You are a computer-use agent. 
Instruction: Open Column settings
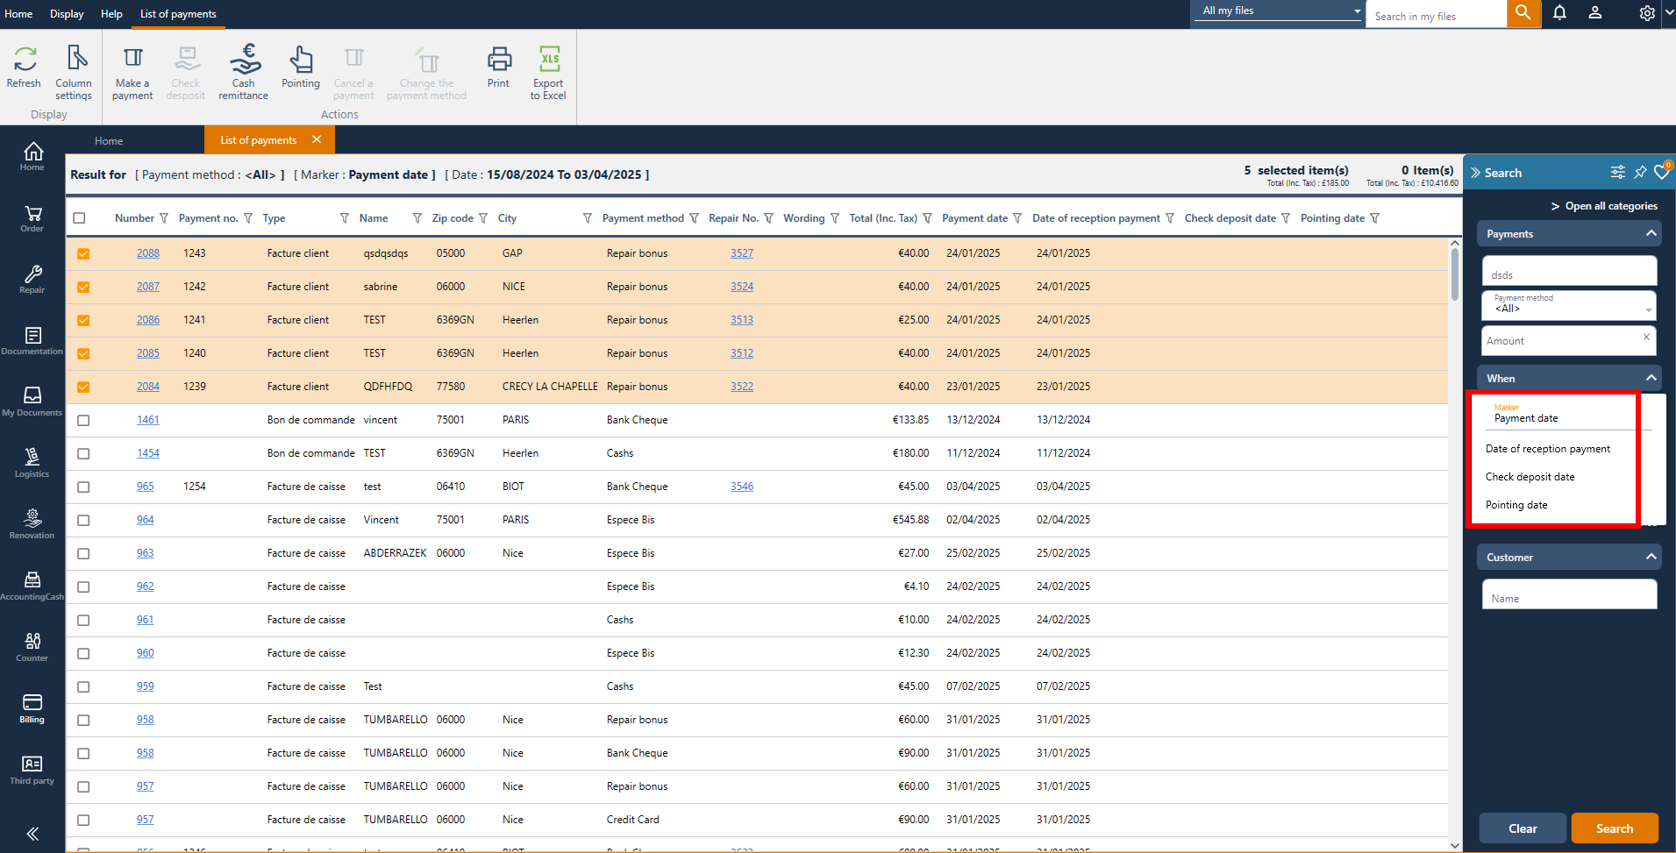(x=74, y=72)
